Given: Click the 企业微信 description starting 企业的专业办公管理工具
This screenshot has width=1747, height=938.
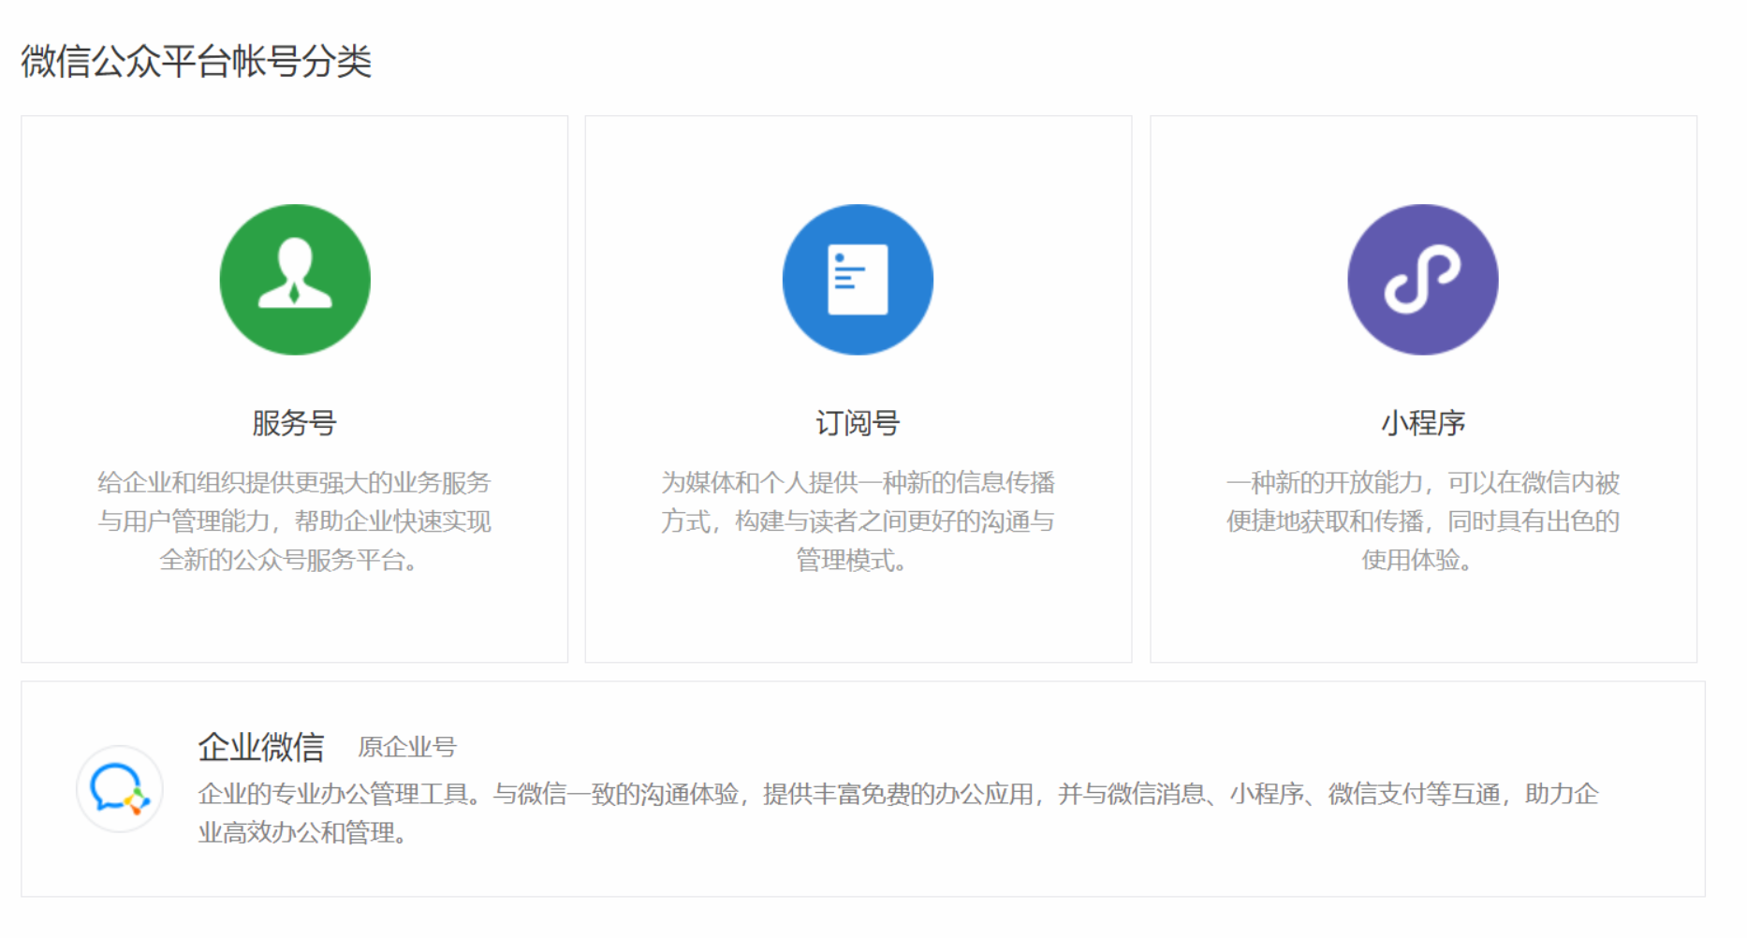Looking at the screenshot, I should click(898, 813).
